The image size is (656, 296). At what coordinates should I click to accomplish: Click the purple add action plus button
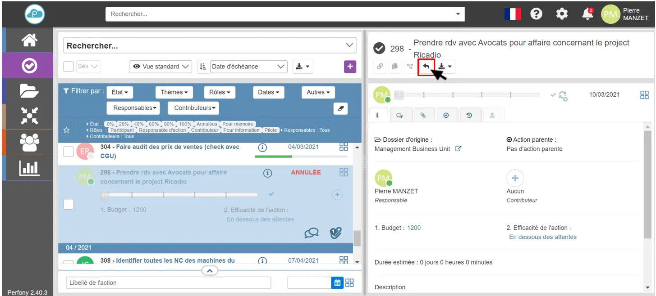click(350, 67)
